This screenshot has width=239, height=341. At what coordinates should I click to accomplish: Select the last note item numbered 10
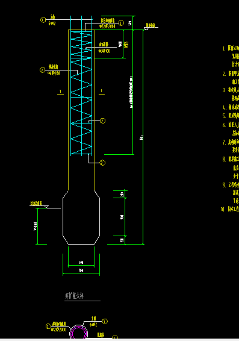230,209
